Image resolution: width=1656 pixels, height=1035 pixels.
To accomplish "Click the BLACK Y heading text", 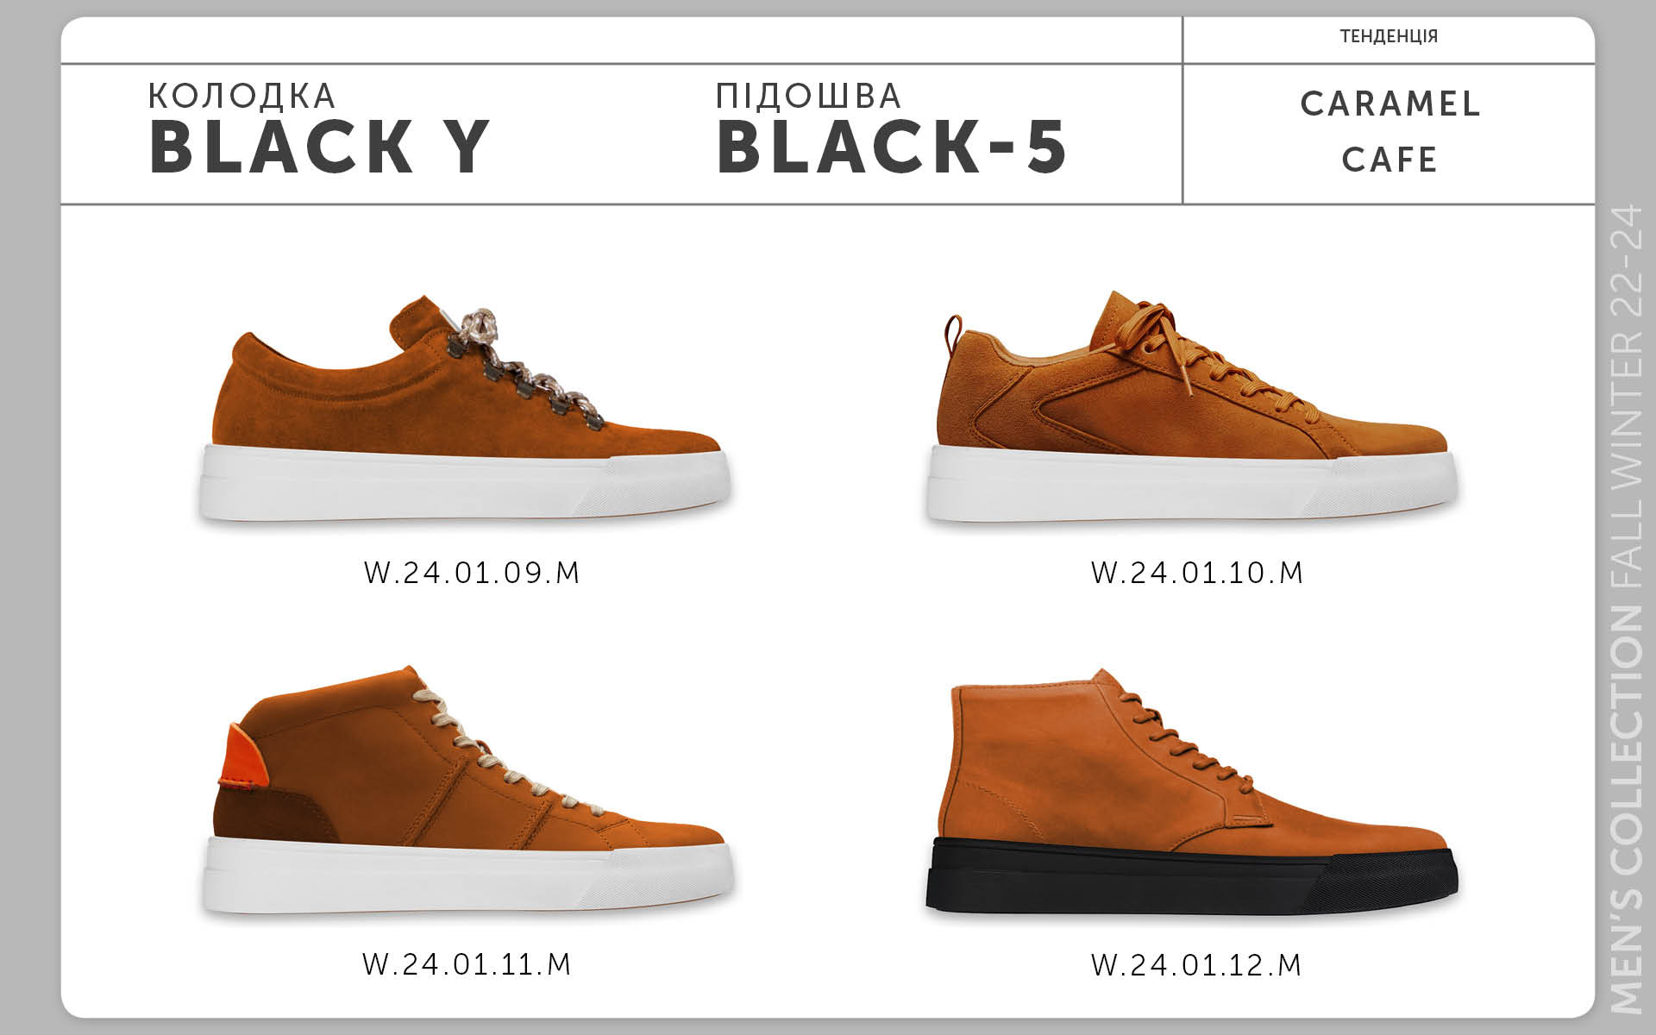I will point(319,147).
